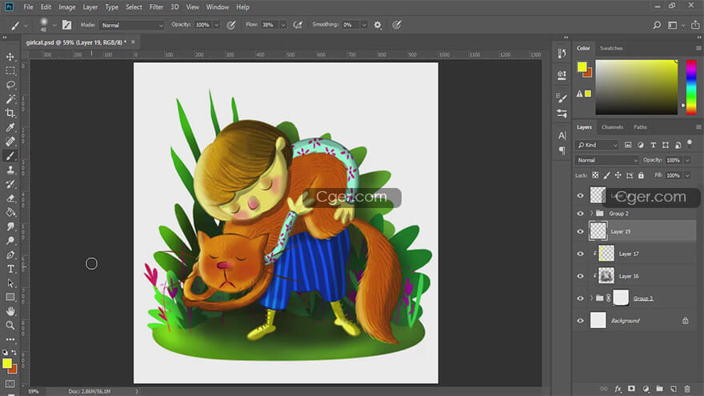704x396 pixels.
Task: Open layer blend mode Normal dropdown
Action: [x=607, y=160]
